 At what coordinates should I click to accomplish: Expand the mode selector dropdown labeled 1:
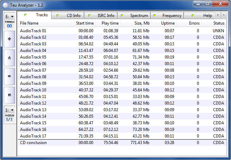pos(9,110)
